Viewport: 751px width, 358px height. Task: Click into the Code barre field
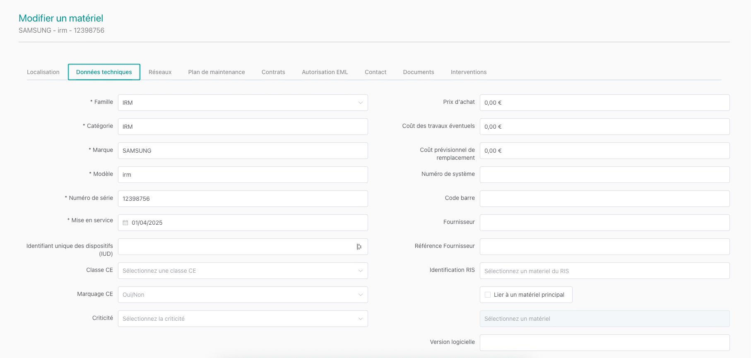pyautogui.click(x=604, y=199)
